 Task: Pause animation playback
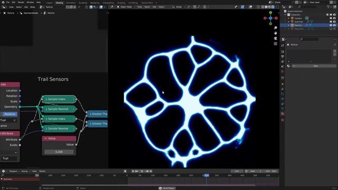[142, 171]
